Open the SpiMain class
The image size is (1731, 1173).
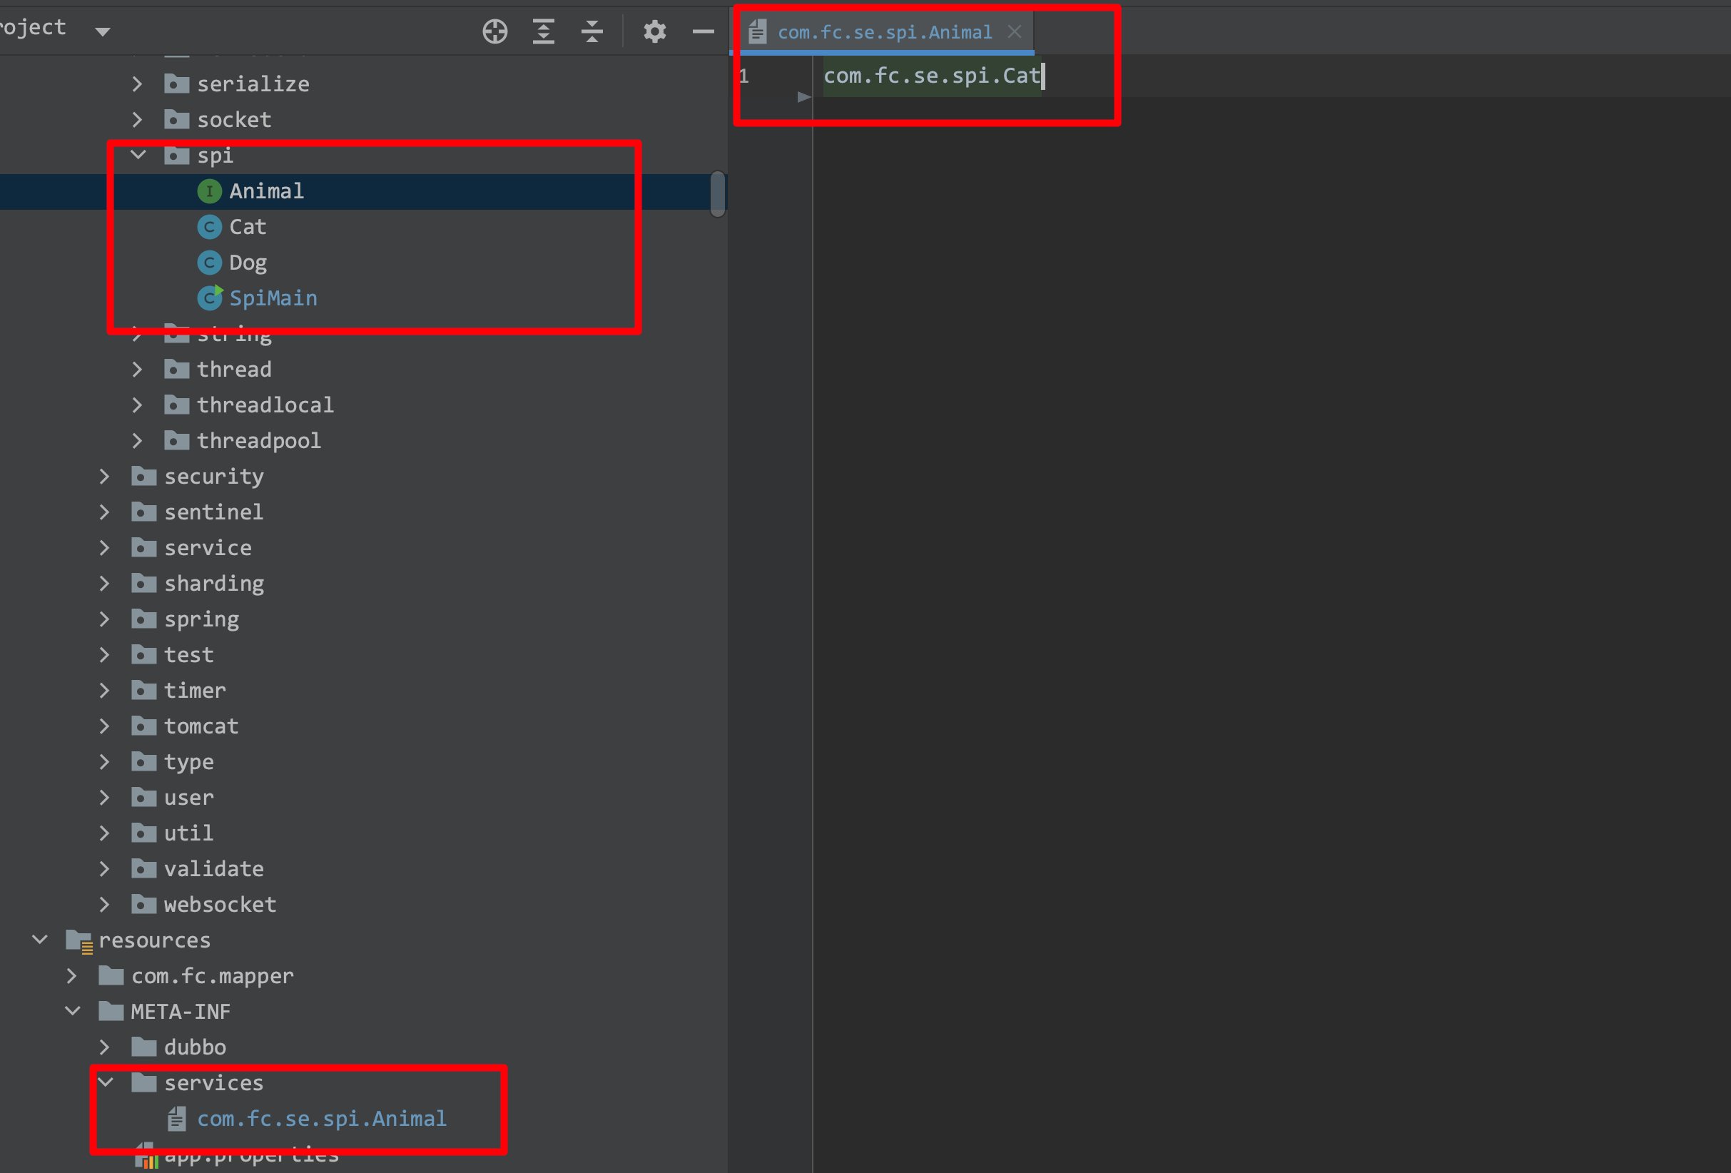(273, 298)
